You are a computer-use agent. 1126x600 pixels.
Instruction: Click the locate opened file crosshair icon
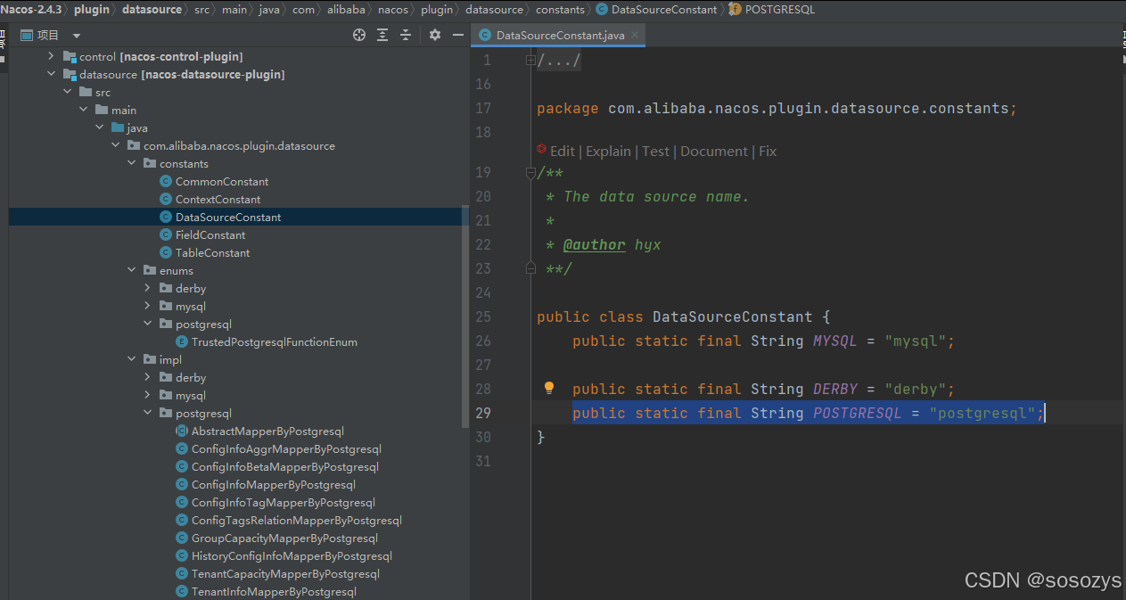pos(359,35)
